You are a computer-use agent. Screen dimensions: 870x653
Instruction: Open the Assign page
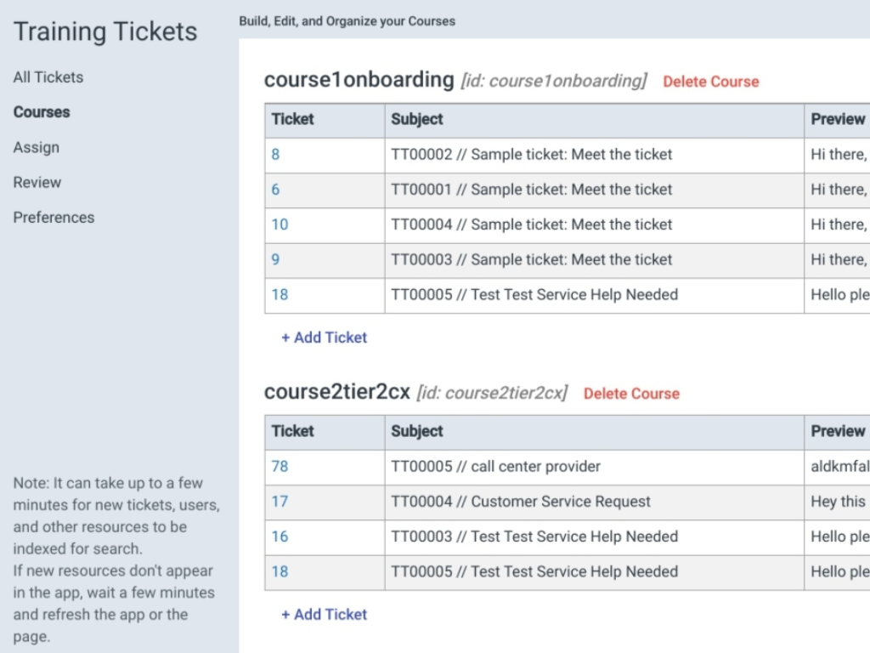[x=36, y=147]
